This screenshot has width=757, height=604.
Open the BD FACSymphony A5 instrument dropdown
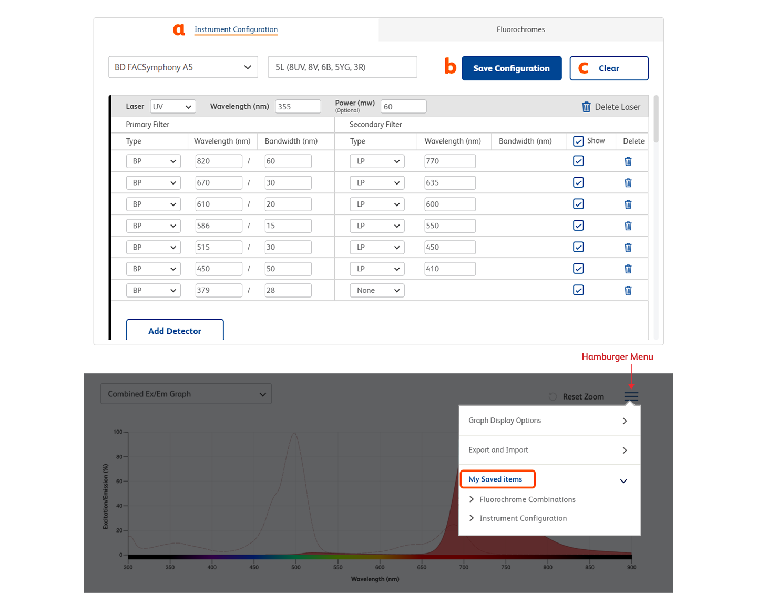point(183,67)
